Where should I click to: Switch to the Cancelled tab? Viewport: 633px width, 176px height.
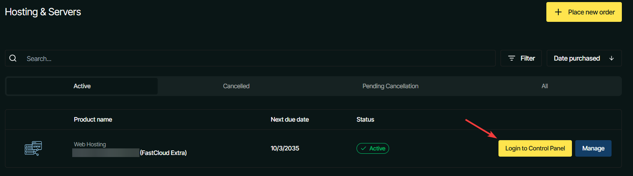click(x=236, y=86)
